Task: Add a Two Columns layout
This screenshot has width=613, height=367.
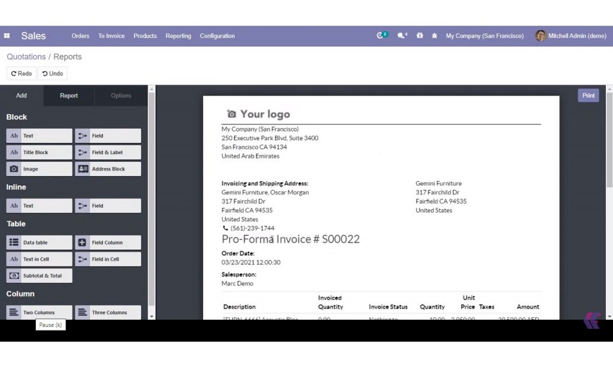Action: (x=39, y=312)
